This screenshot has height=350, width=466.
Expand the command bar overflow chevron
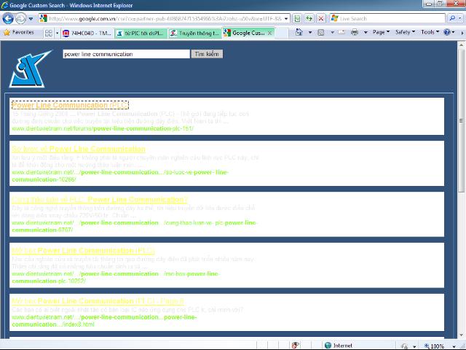[462, 32]
